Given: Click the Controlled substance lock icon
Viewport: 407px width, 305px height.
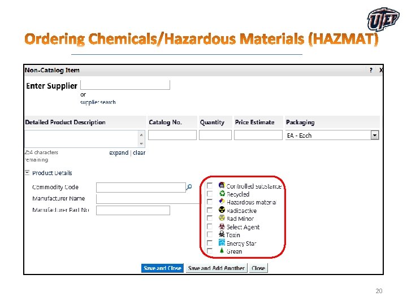Looking at the screenshot, I should (222, 185).
